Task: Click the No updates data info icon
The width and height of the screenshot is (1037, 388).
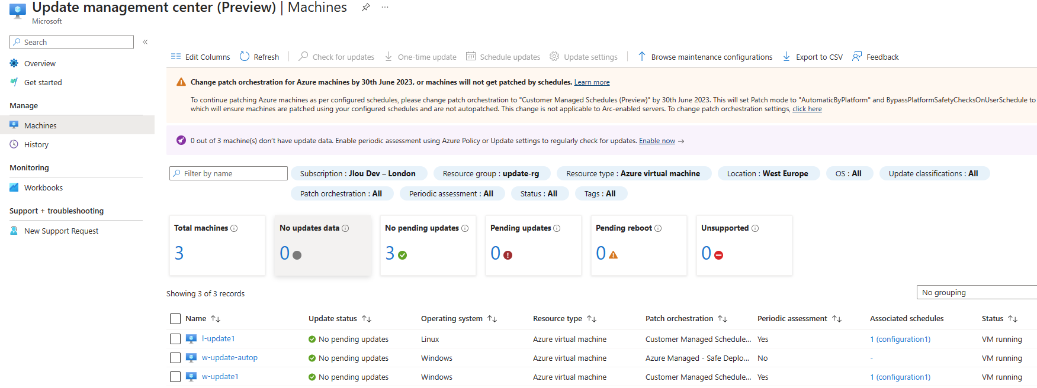Action: pyautogui.click(x=345, y=228)
